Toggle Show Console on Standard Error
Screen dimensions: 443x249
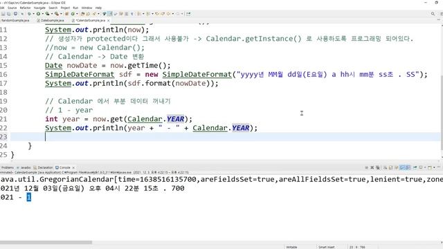click(x=408, y=167)
